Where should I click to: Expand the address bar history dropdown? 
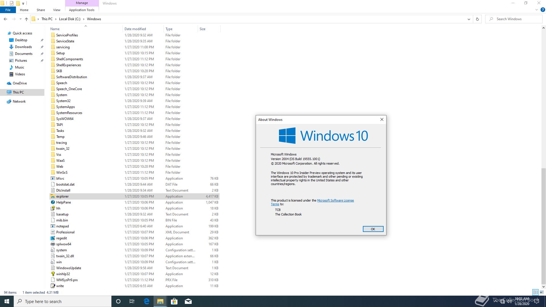point(469,19)
